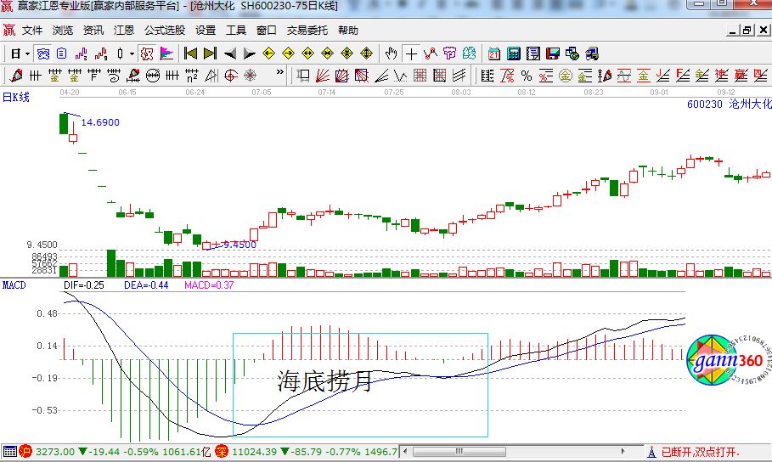This screenshot has height=462, width=772.
Task: Click the black left arrow navigation icon
Action: point(229,54)
